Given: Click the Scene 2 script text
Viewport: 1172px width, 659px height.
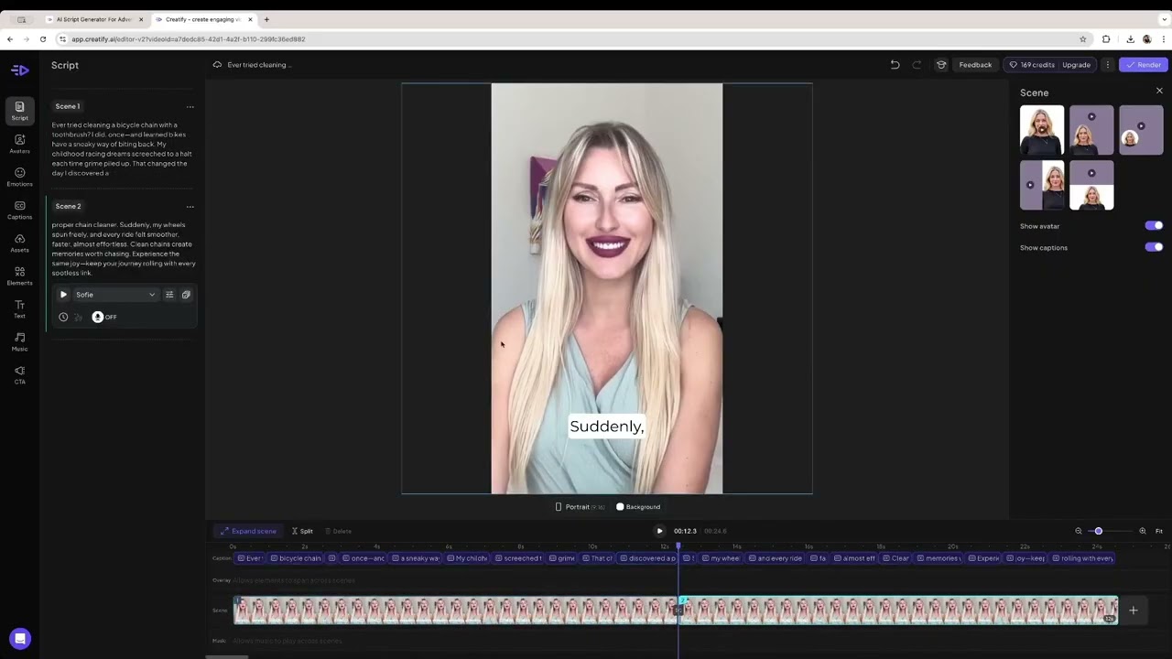Looking at the screenshot, I should point(123,249).
